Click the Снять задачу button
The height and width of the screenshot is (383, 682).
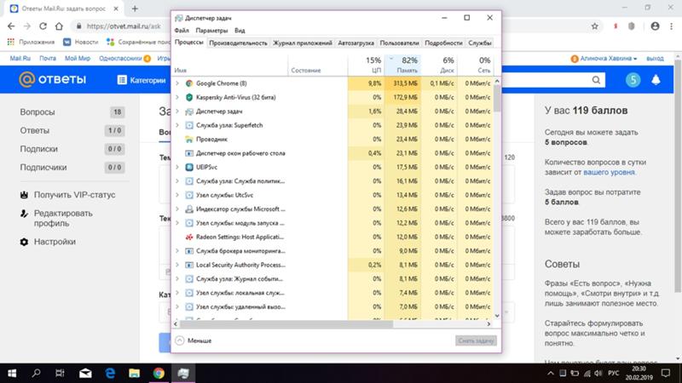pos(476,341)
